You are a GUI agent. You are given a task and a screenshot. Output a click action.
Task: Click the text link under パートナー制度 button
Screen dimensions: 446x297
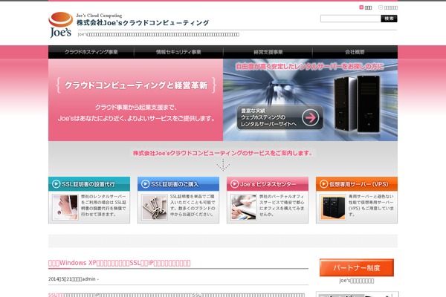point(357,281)
